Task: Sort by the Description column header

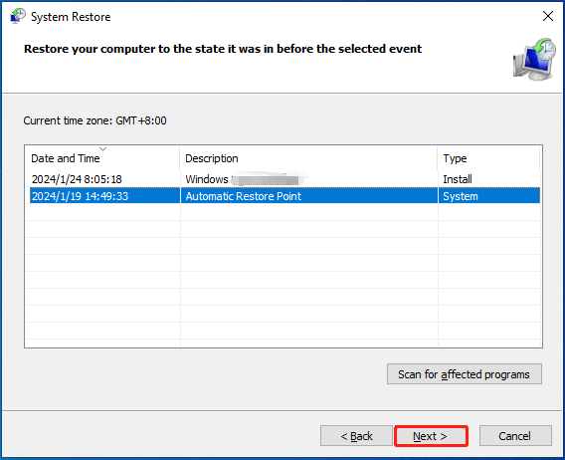Action: pyautogui.click(x=308, y=158)
